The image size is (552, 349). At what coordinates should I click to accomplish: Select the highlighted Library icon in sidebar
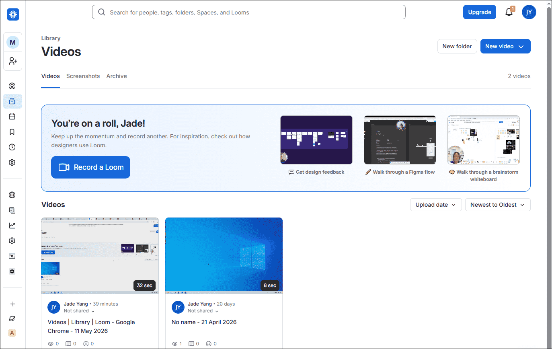12,101
